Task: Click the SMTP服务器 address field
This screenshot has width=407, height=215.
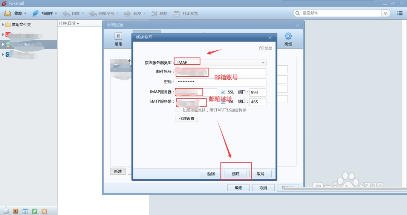Action: [196, 102]
